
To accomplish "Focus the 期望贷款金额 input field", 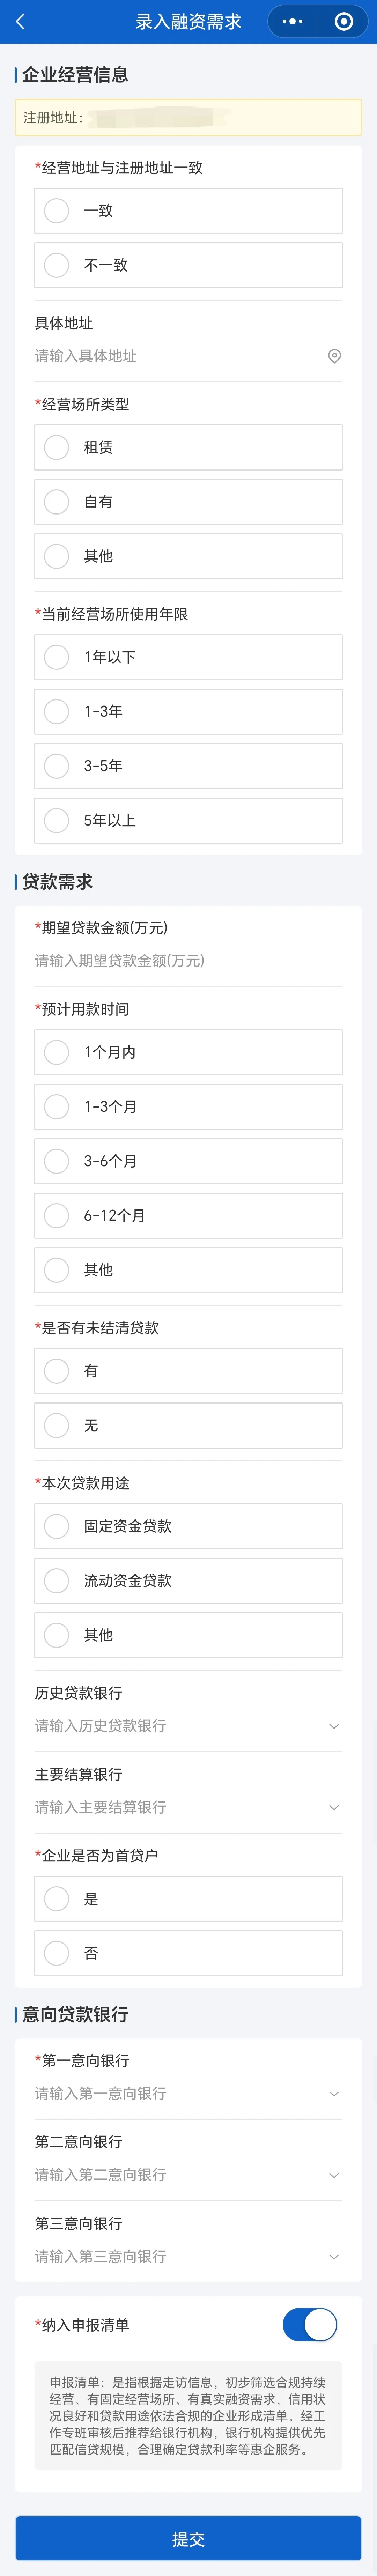I will pyautogui.click(x=188, y=961).
